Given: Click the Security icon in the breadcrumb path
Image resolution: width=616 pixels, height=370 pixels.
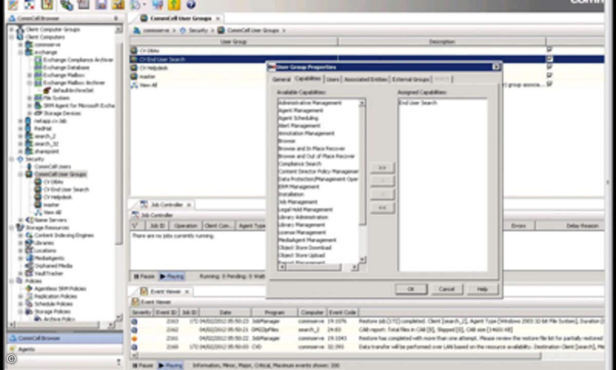Looking at the screenshot, I should pyautogui.click(x=183, y=31).
